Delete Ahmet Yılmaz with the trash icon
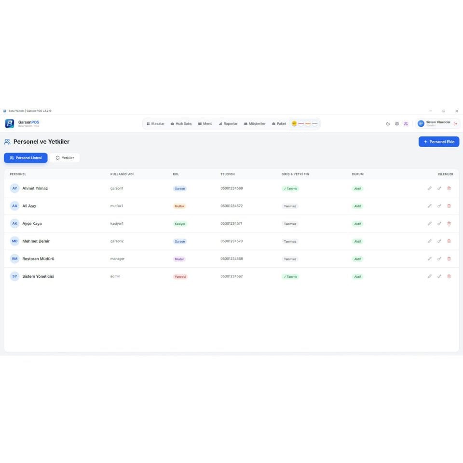The width and height of the screenshot is (463, 463). (449, 188)
